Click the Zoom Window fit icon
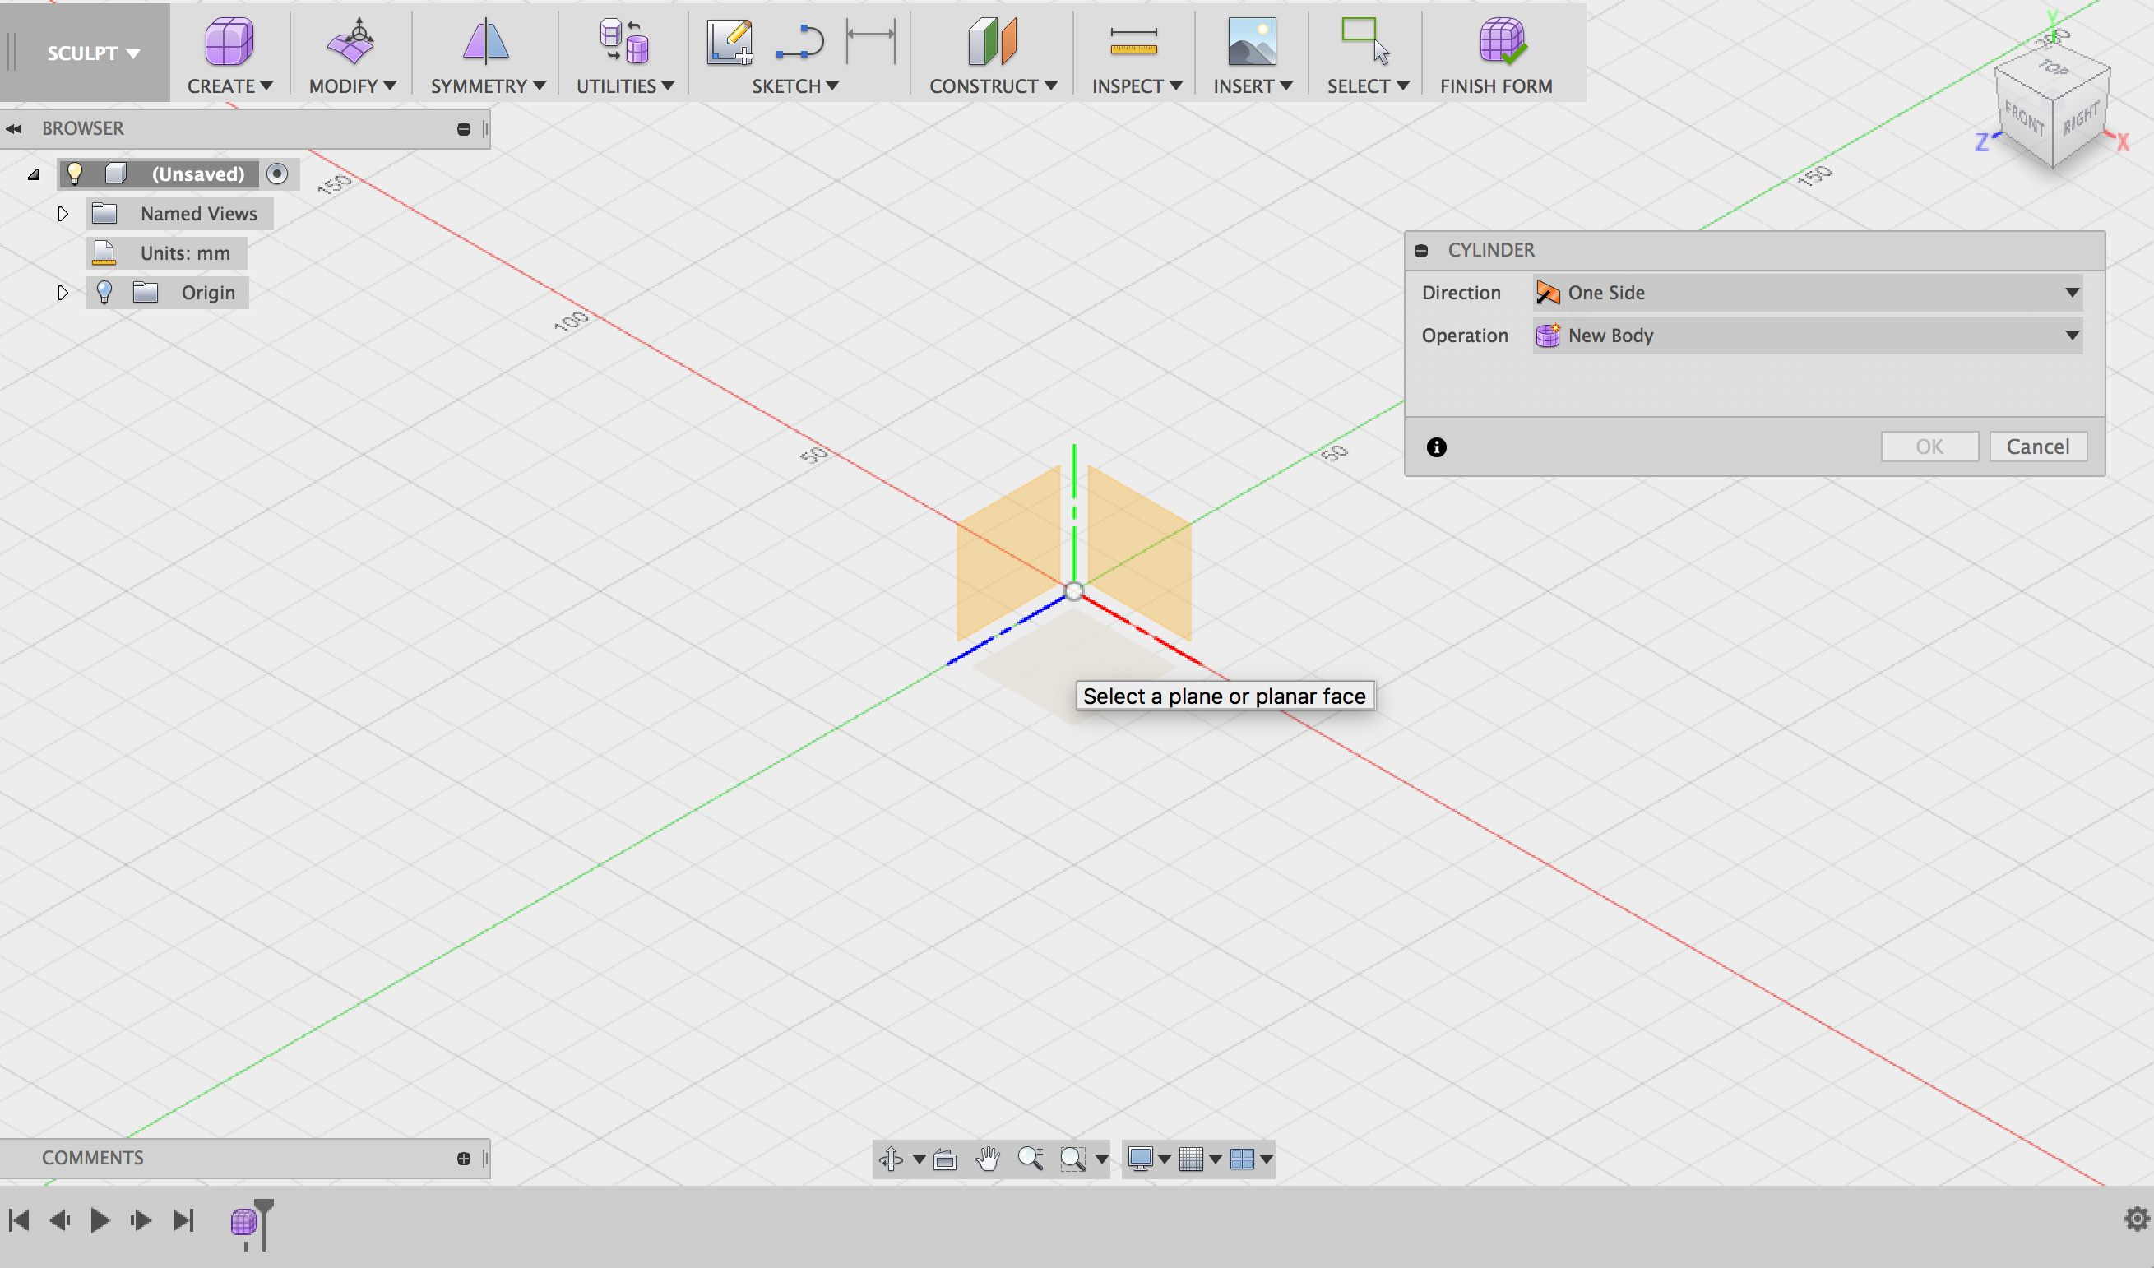Image resolution: width=2154 pixels, height=1268 pixels. (1072, 1159)
